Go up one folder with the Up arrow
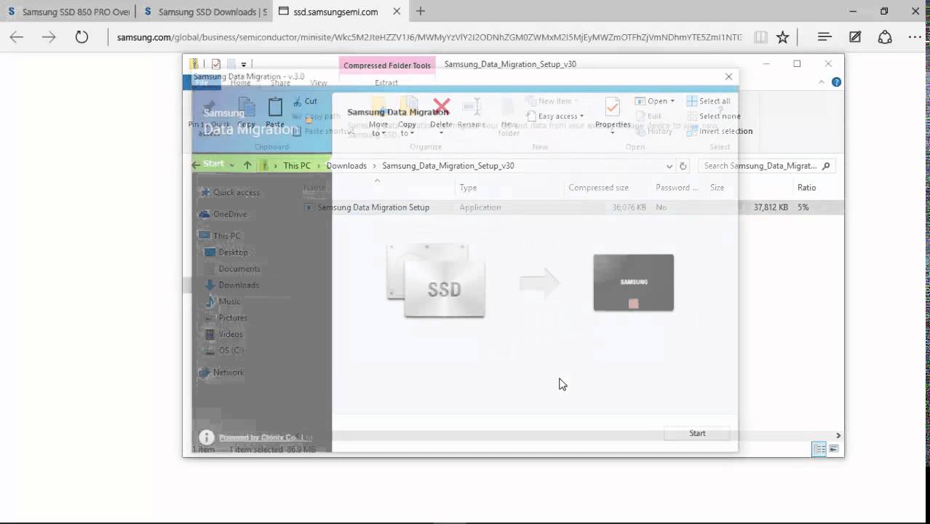 247,165
